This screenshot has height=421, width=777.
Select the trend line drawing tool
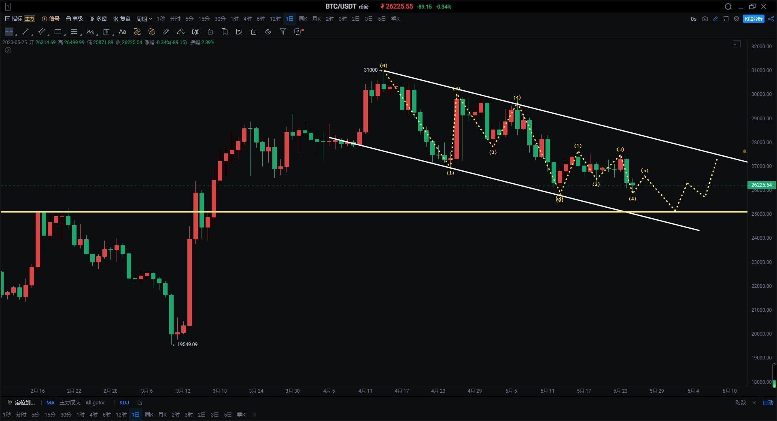click(25, 32)
